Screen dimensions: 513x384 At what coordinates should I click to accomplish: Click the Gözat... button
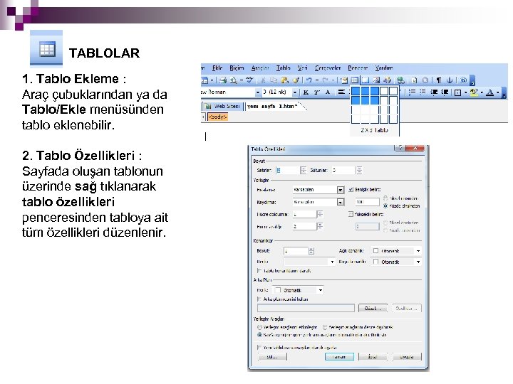[373, 308]
